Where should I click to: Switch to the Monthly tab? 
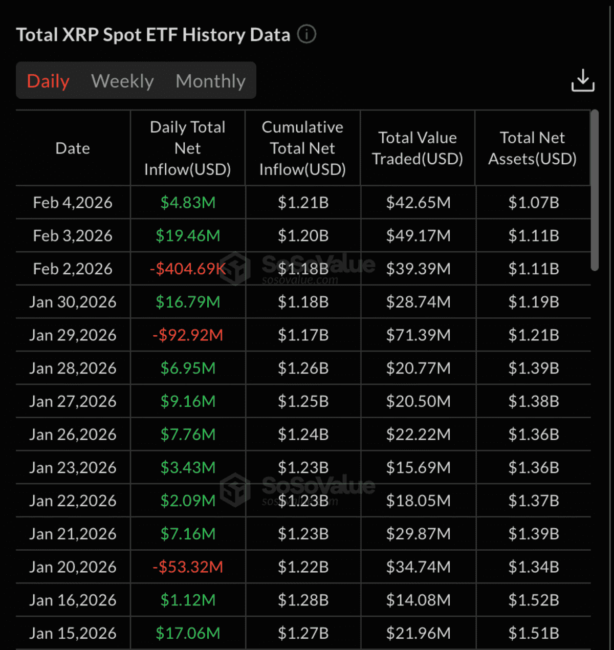[x=210, y=81]
